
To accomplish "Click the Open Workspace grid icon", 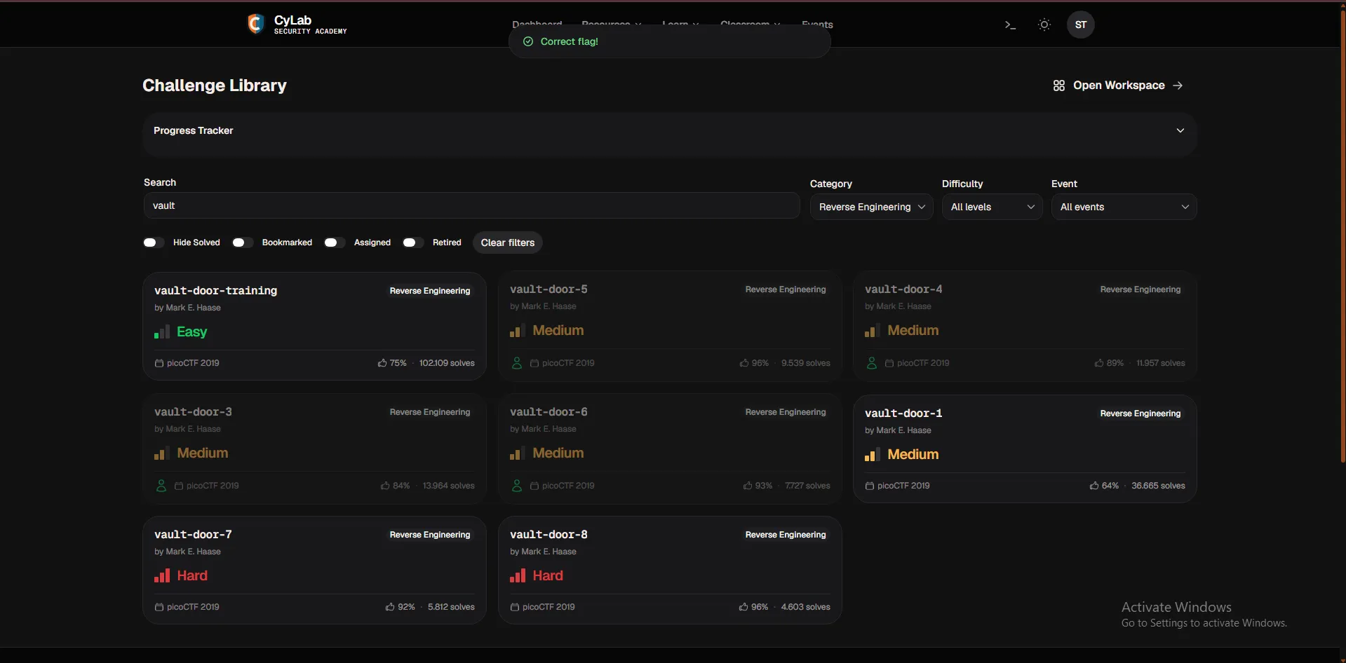I will coord(1059,86).
